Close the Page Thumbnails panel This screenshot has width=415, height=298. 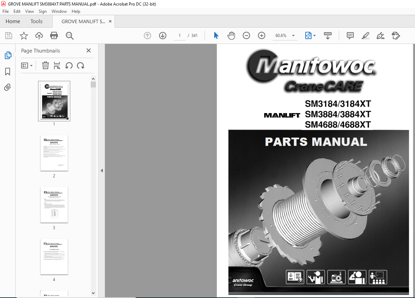(89, 50)
